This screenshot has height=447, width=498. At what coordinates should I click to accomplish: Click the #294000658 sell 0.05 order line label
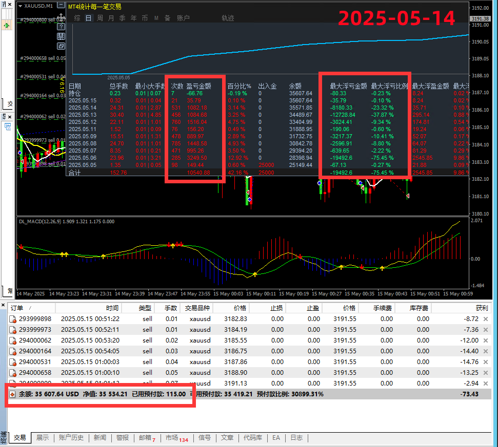[43, 58]
